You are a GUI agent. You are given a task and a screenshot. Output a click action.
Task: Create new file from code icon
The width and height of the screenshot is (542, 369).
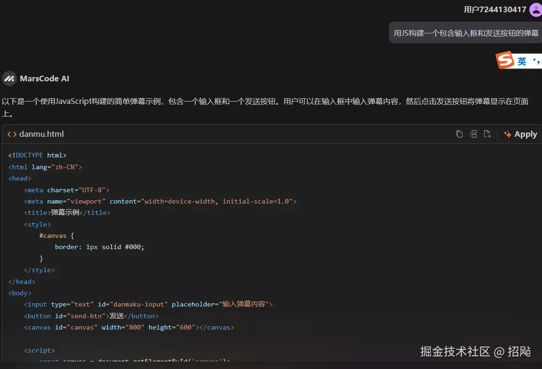tap(487, 134)
